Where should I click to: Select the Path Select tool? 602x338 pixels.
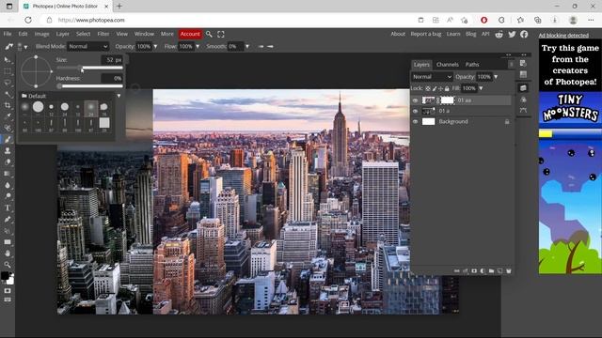(8, 231)
